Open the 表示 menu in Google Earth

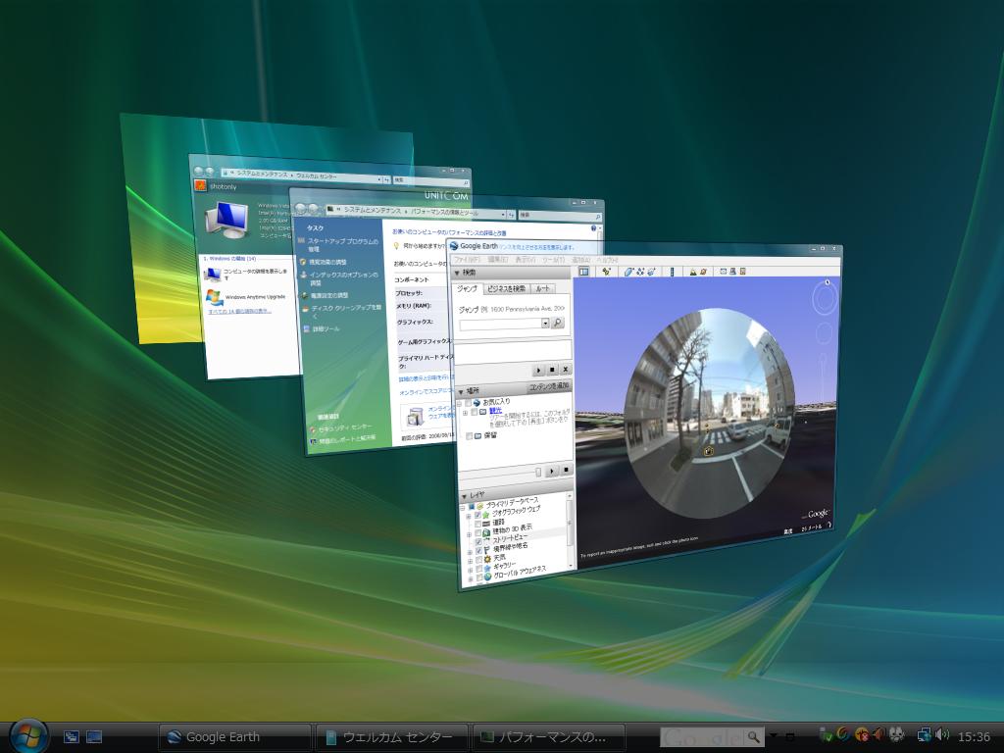[x=526, y=260]
